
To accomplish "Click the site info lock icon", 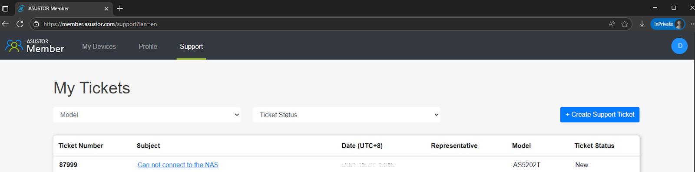I will point(36,24).
